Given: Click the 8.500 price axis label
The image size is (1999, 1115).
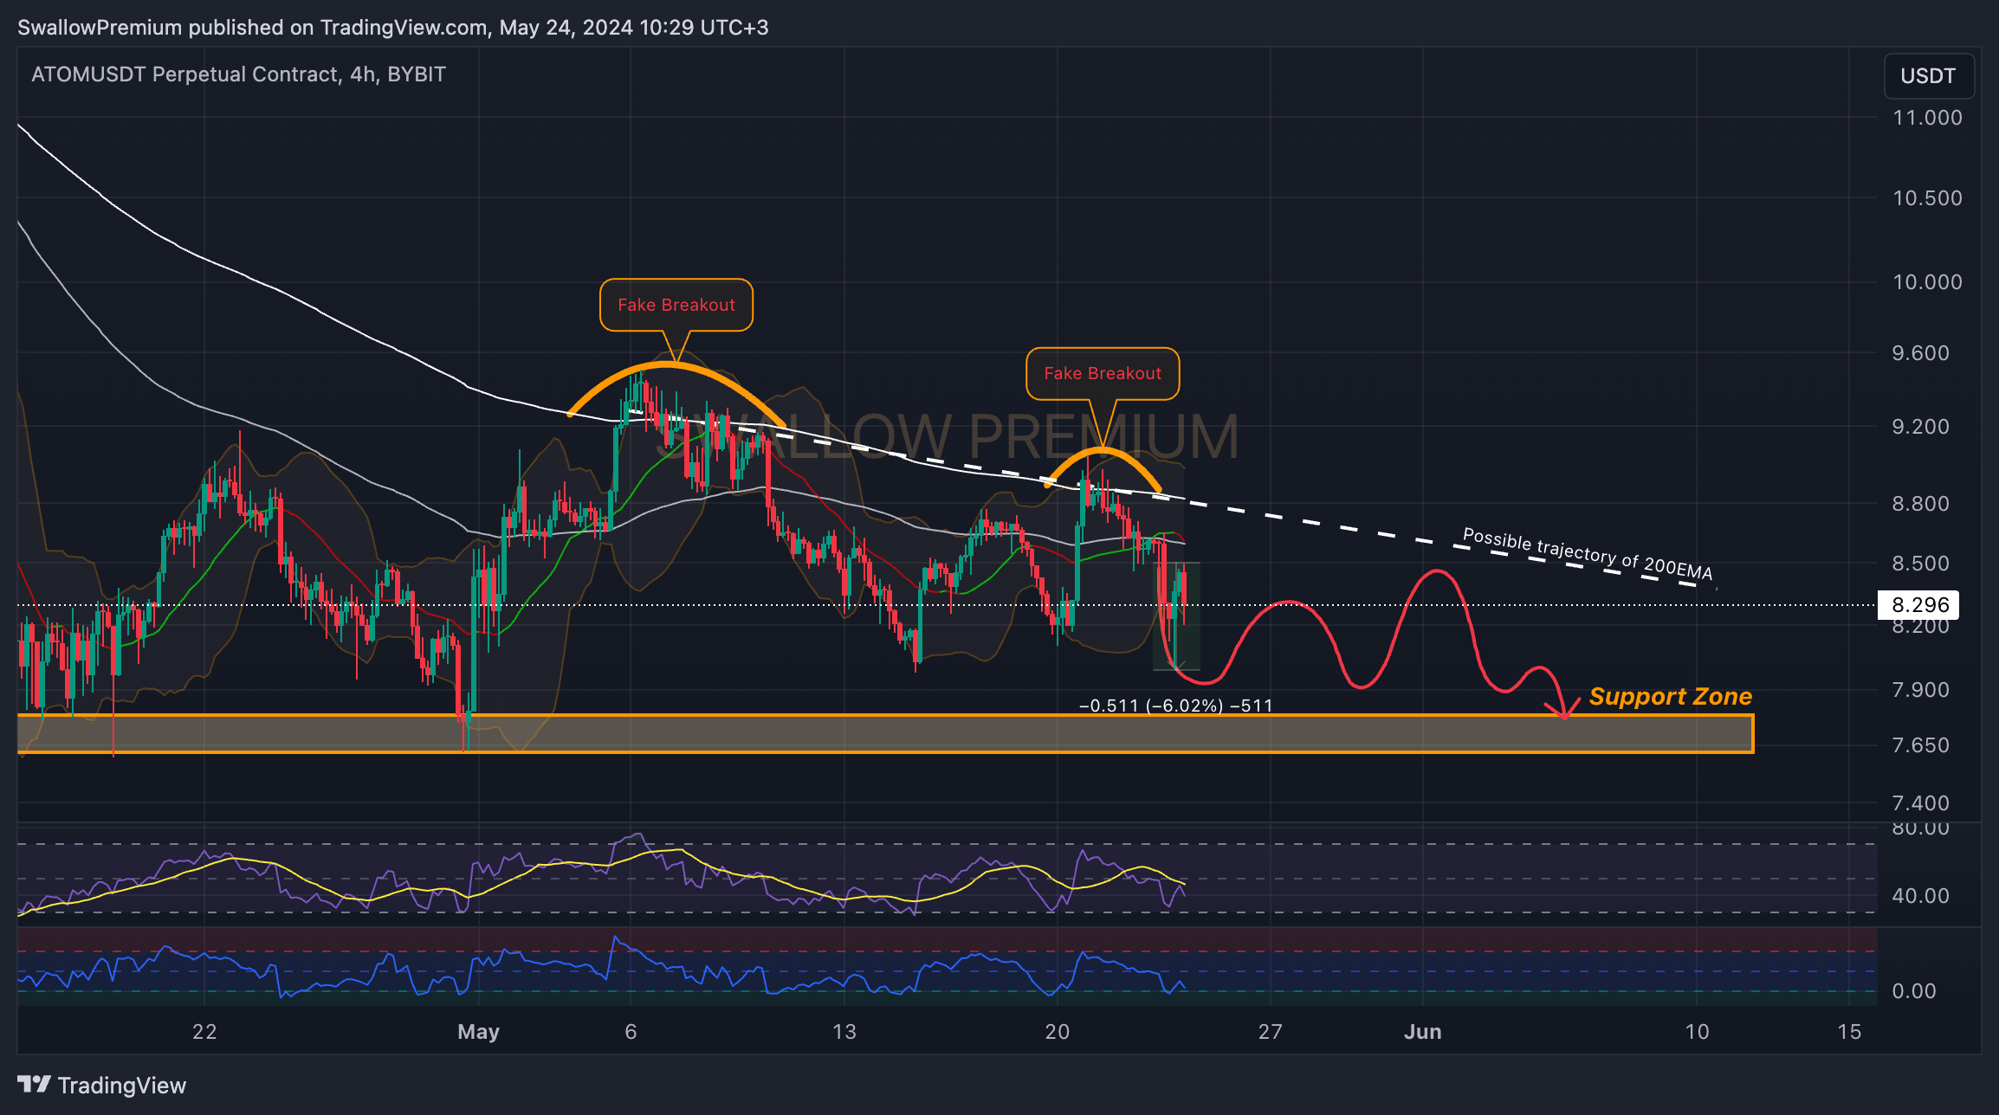Looking at the screenshot, I should [1920, 564].
